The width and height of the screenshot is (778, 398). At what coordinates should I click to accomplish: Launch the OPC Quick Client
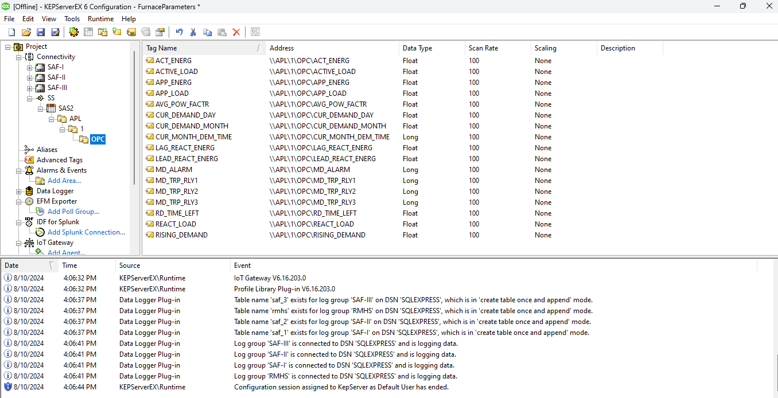click(x=255, y=32)
